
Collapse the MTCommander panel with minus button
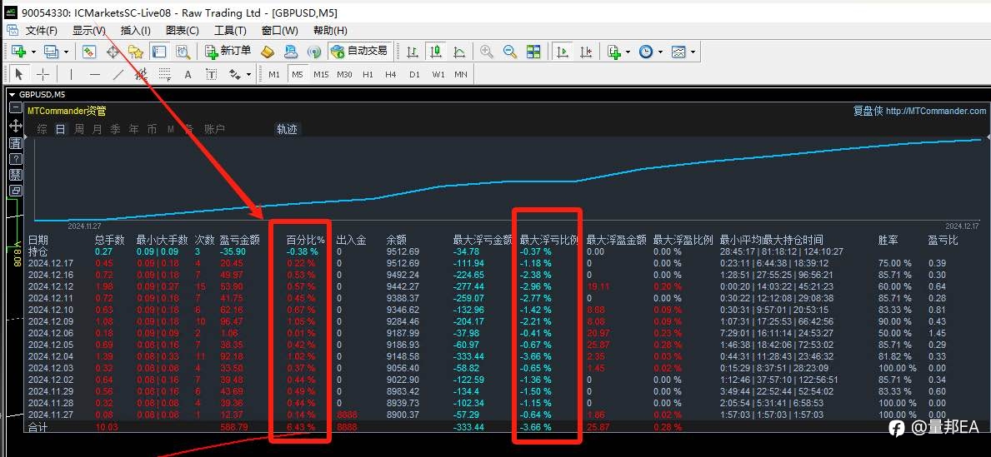pyautogui.click(x=16, y=108)
